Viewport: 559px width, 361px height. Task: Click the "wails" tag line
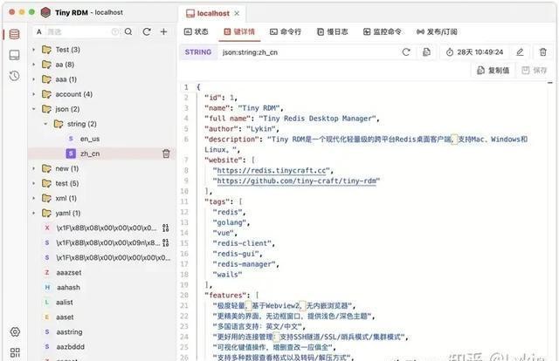(227, 275)
